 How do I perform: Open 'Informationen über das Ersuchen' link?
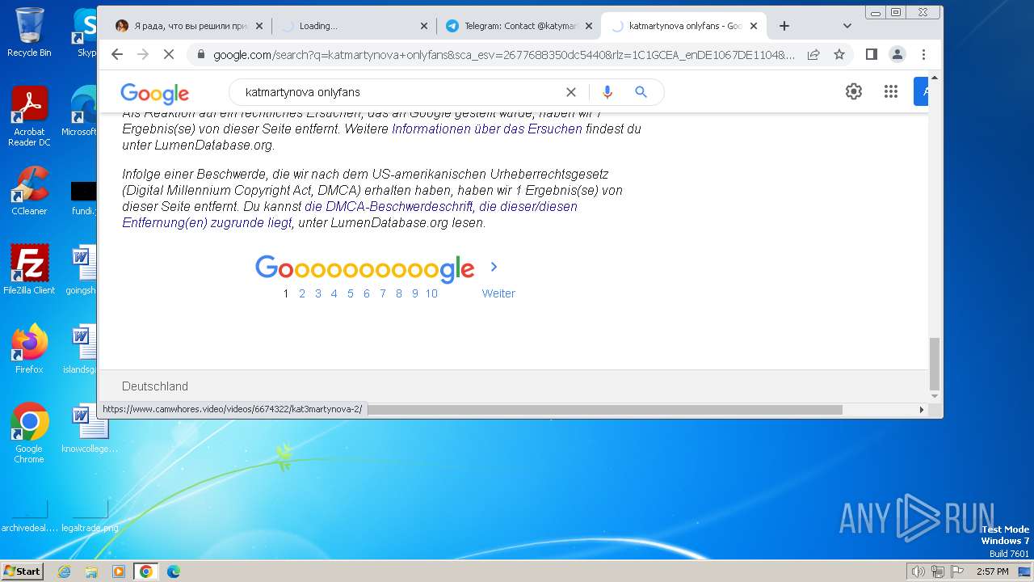tap(487, 129)
